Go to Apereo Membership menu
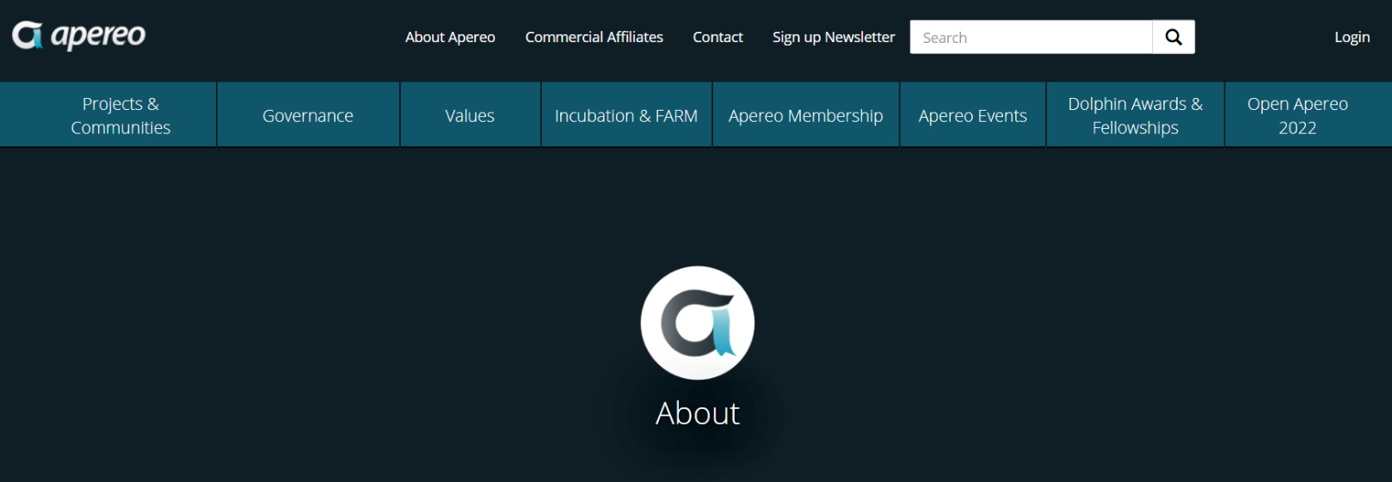 pyautogui.click(x=805, y=115)
